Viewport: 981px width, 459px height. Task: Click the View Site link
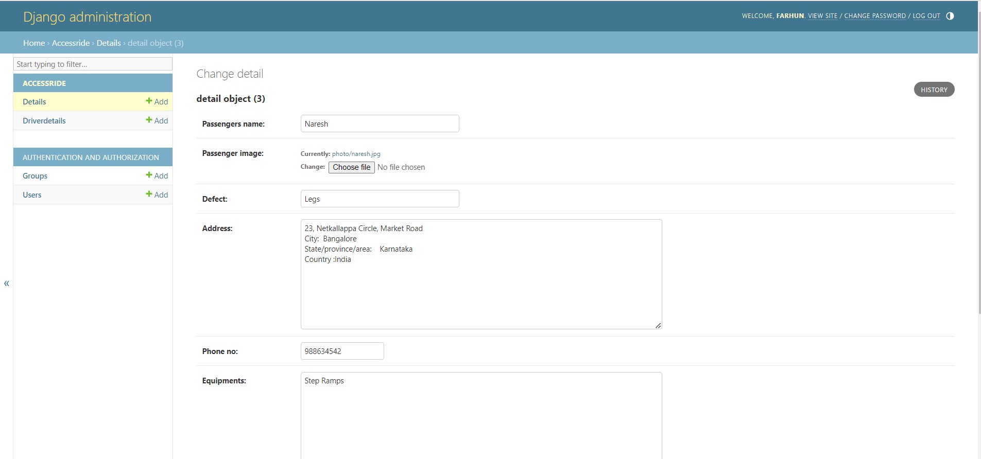pos(823,16)
